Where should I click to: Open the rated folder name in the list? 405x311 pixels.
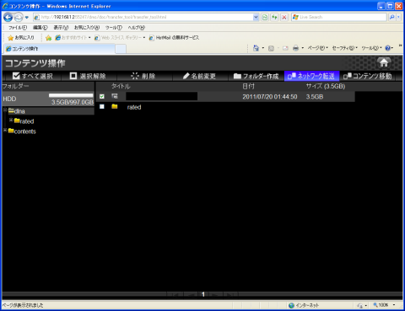pos(134,107)
